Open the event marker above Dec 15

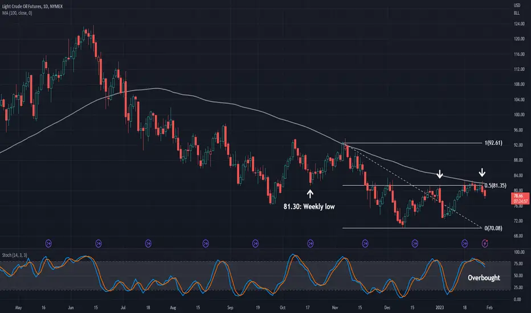pyautogui.click(x=415, y=244)
